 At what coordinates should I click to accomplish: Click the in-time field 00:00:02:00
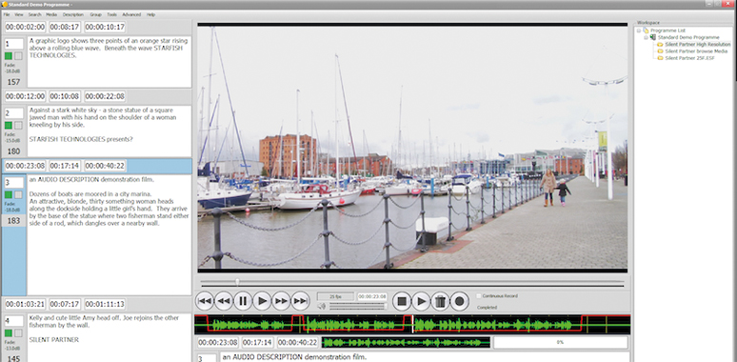(26, 28)
